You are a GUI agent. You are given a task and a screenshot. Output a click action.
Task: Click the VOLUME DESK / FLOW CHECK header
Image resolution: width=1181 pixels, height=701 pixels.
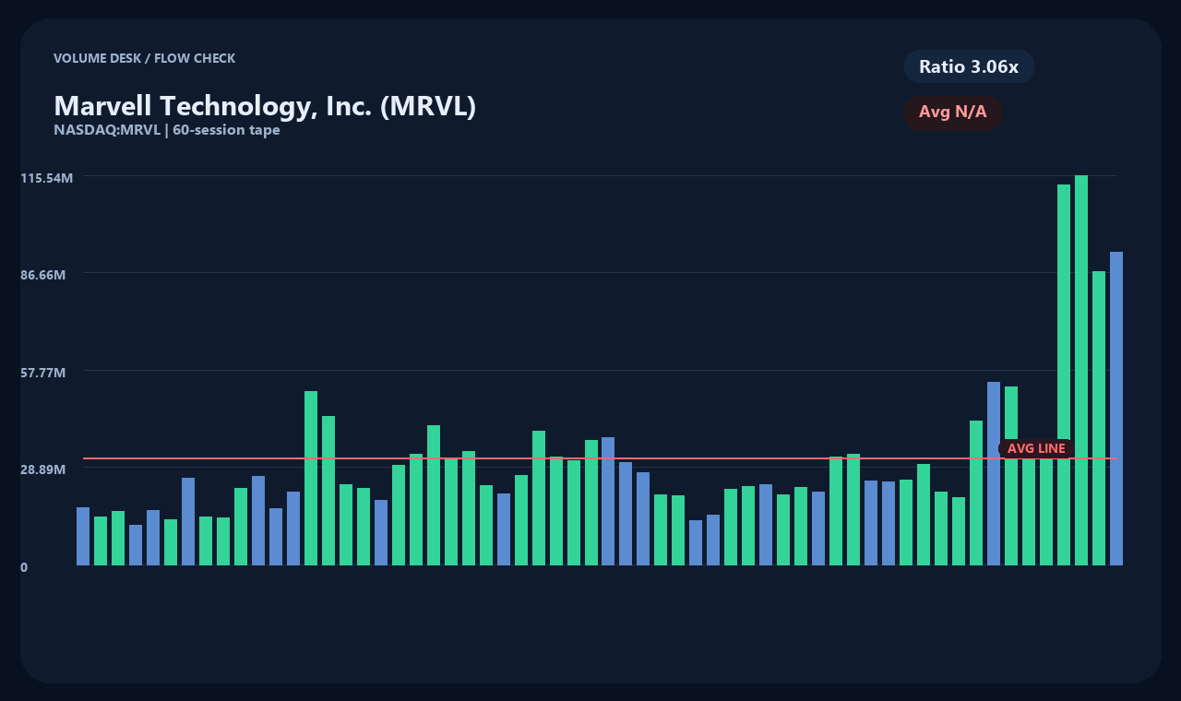point(144,58)
